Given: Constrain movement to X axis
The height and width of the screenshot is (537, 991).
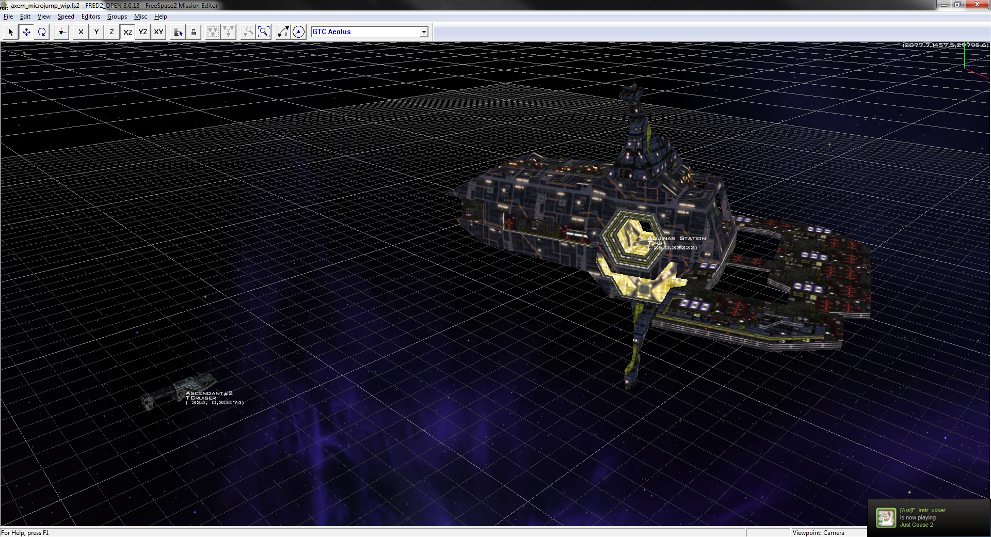Looking at the screenshot, I should 81,32.
